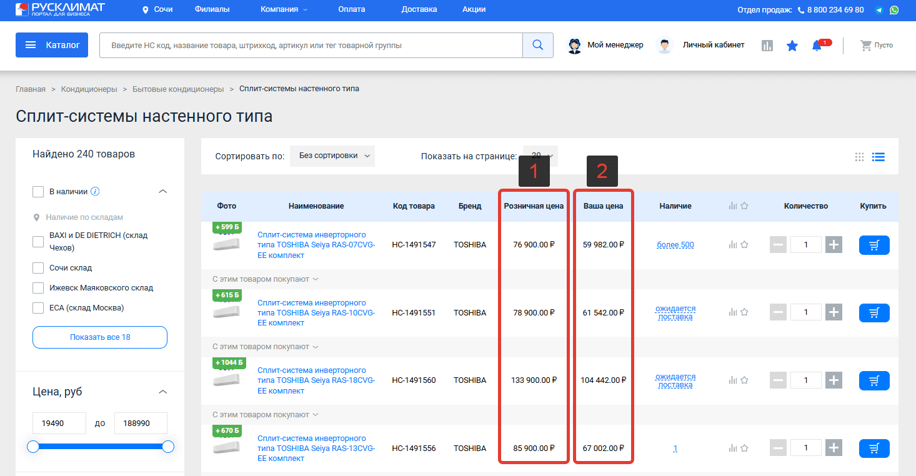Screen dimensions: 916x476
Task: Decrease quantity for RAS-10CVG-EE
Action: click(x=778, y=312)
